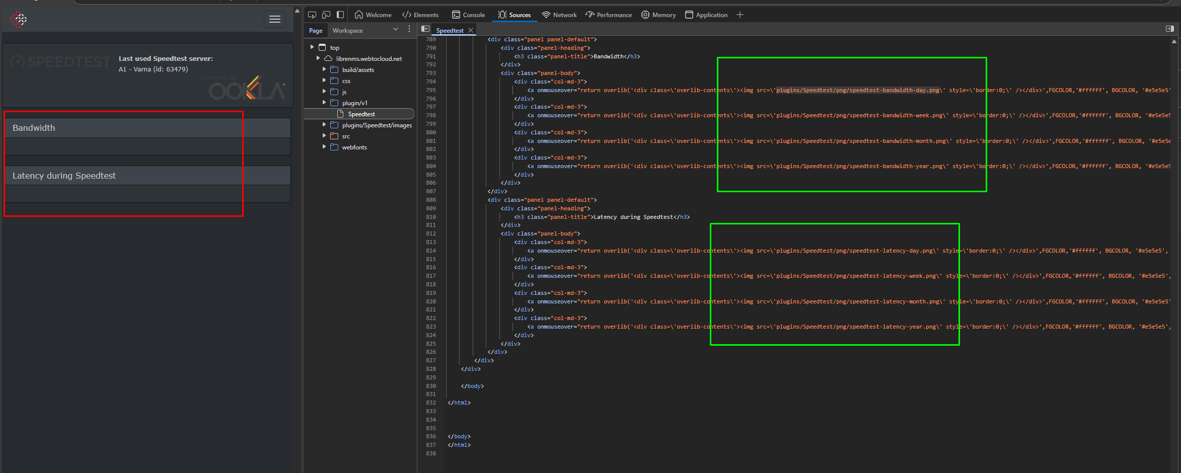Click the text 'A1 - Varna (id: 63479)'
The width and height of the screenshot is (1181, 473).
coord(153,69)
